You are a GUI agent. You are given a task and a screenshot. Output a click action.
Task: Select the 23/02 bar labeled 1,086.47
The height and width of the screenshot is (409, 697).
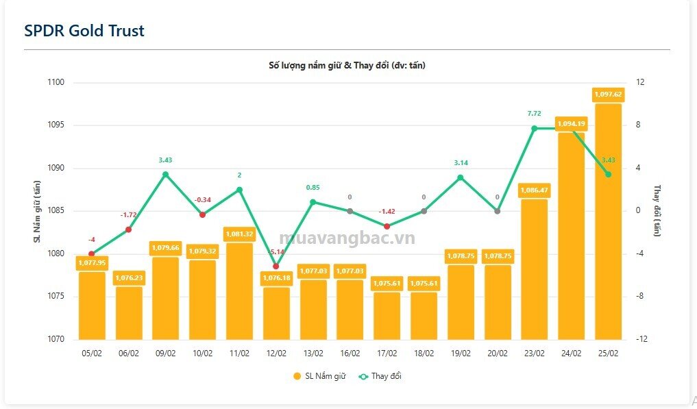(535, 269)
